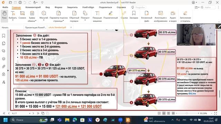Click Обратный порядок reflow icon

[x=74, y=13]
